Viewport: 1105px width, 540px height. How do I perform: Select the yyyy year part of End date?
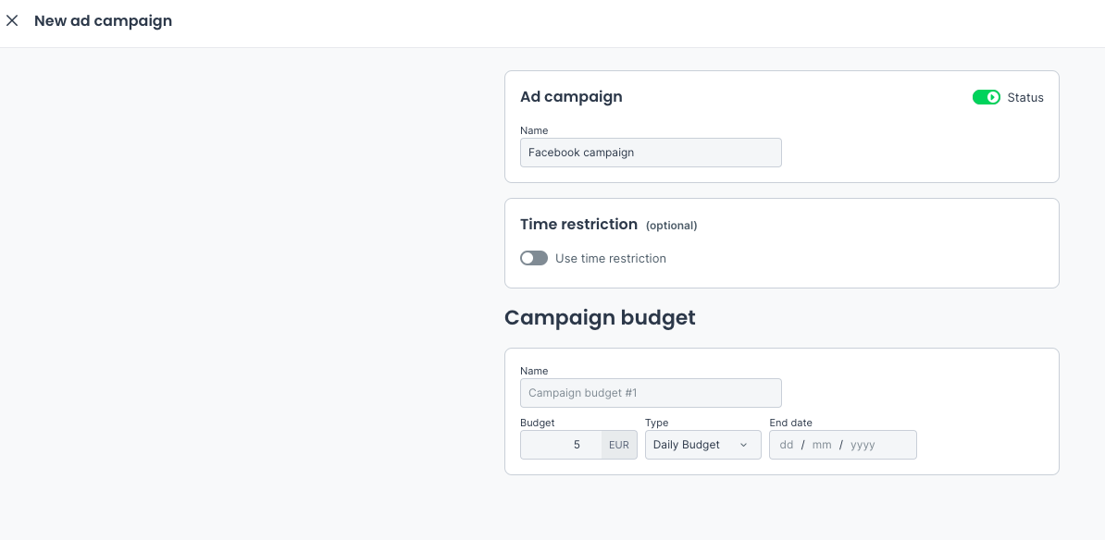[863, 445]
